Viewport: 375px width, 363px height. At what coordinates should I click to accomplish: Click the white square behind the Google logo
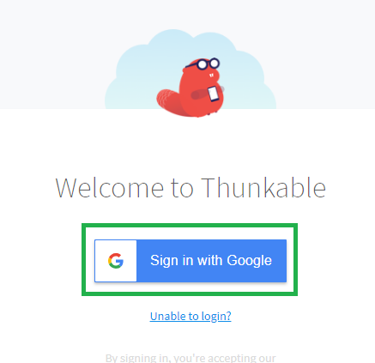(x=116, y=261)
